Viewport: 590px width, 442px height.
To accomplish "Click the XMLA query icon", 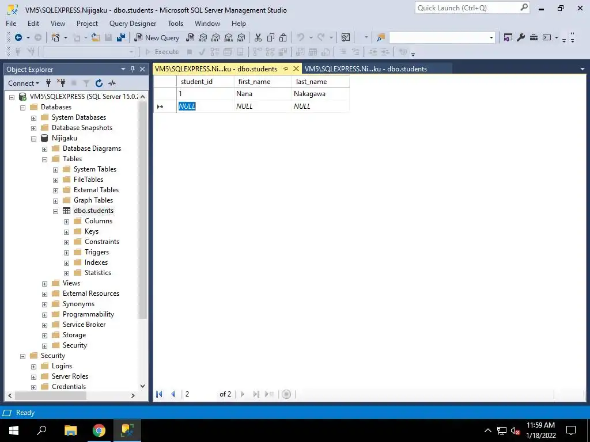I will pyautogui.click(x=228, y=37).
